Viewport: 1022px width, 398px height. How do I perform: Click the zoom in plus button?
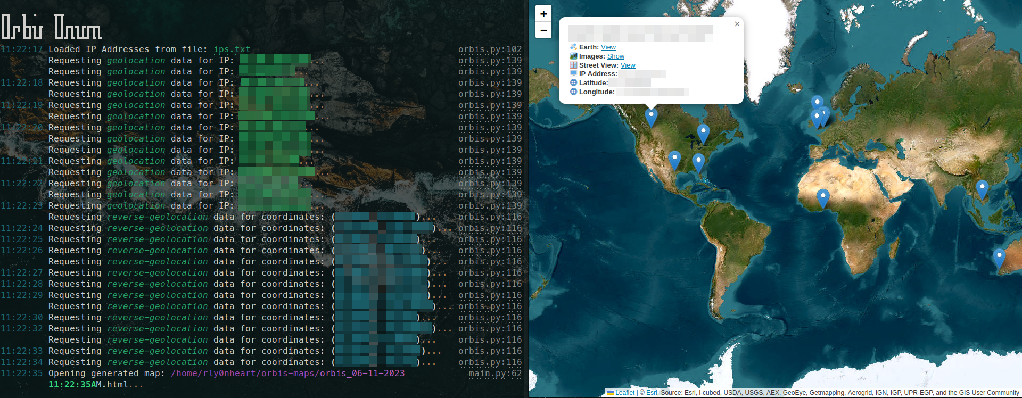(543, 14)
